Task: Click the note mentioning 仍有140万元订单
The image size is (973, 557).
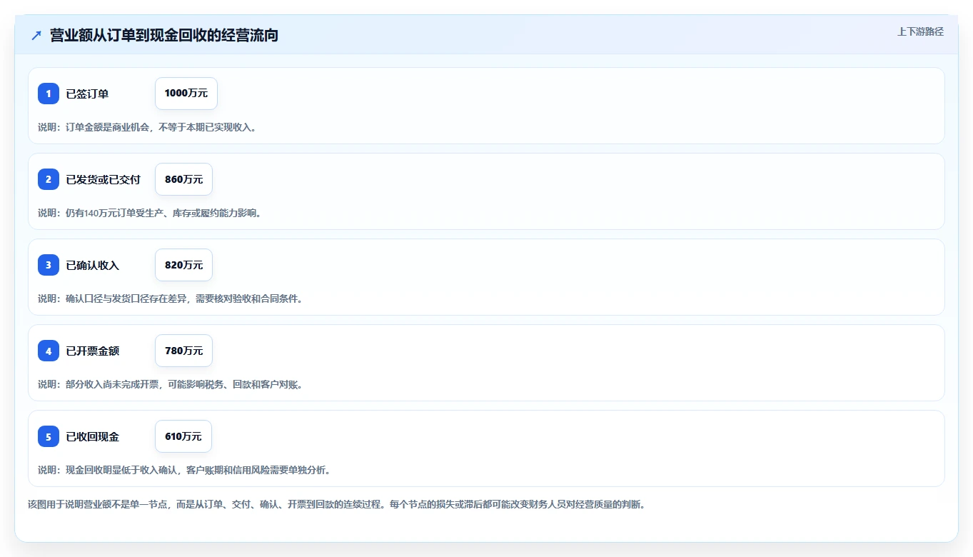Action: [149, 213]
